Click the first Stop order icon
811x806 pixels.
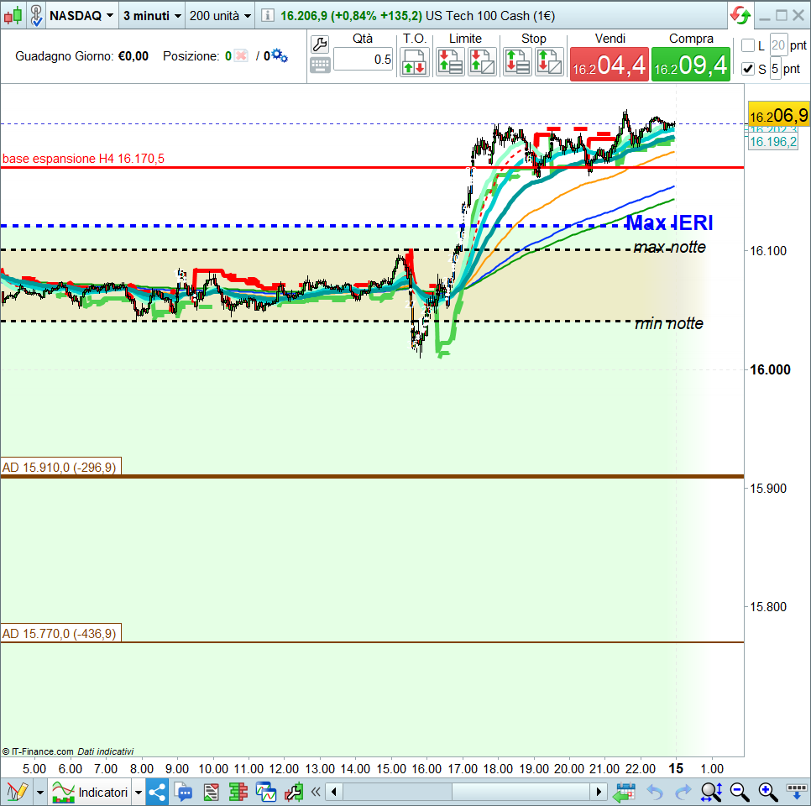[x=516, y=62]
